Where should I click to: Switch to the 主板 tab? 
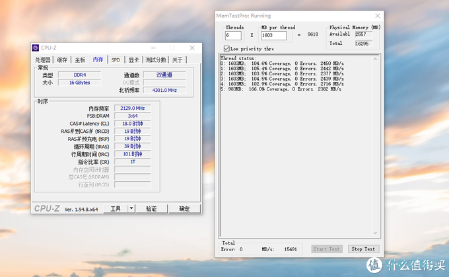[80, 59]
